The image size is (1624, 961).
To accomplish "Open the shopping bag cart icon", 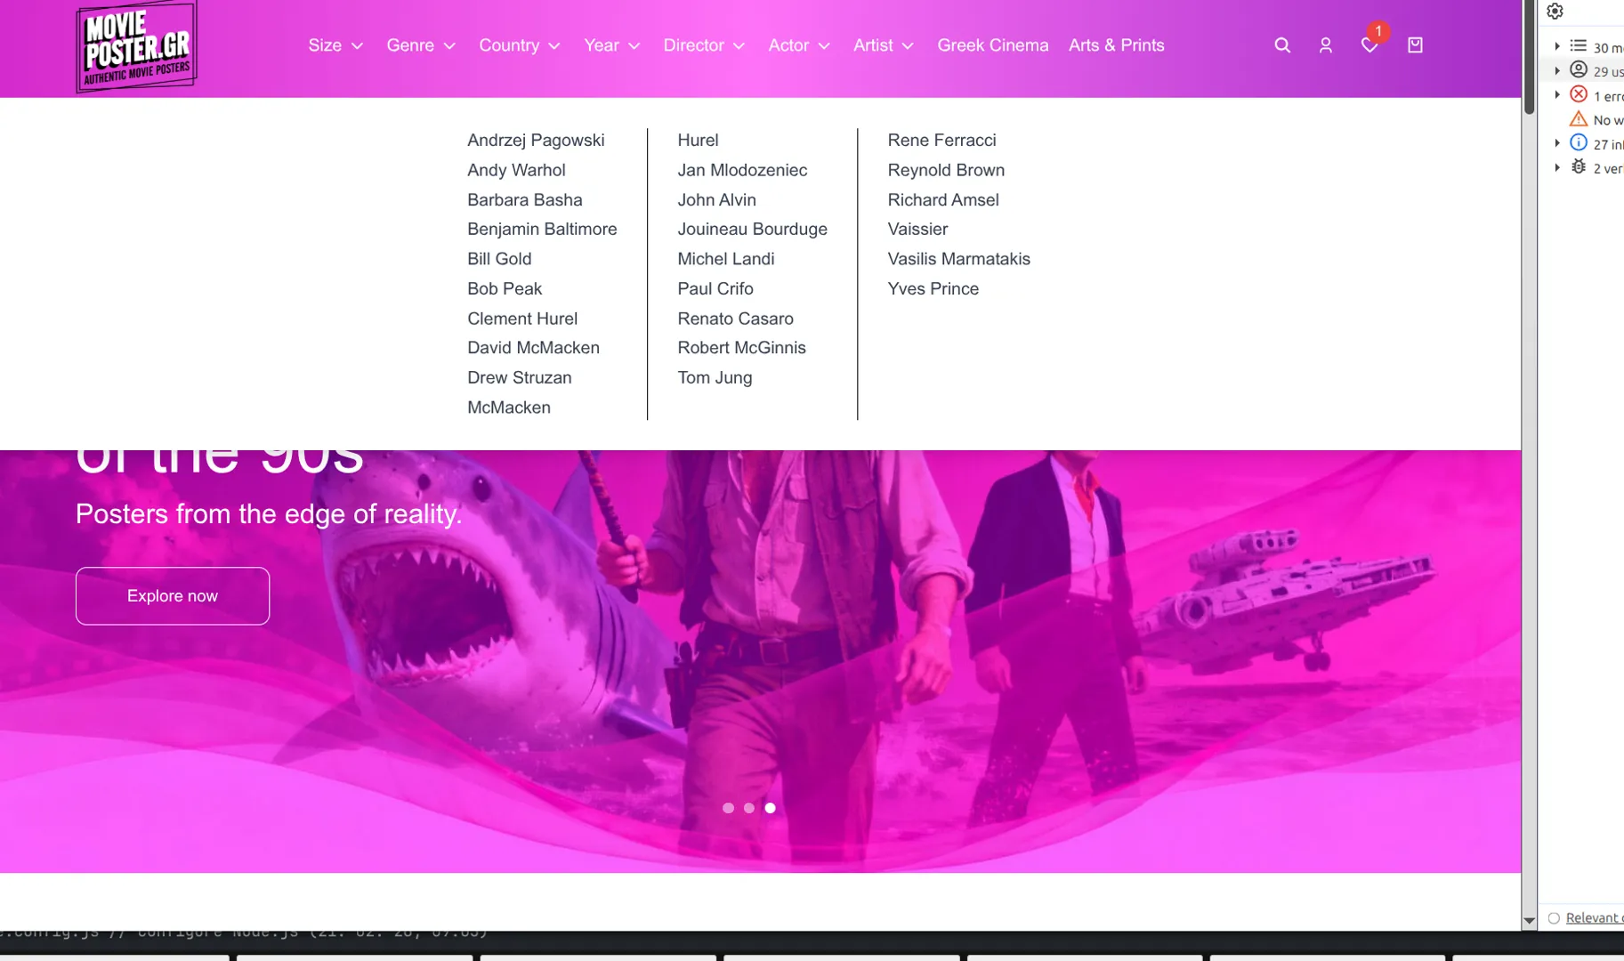I will pyautogui.click(x=1414, y=45).
